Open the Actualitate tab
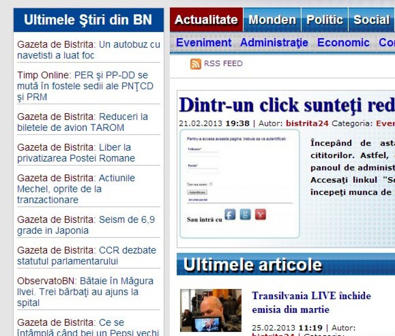 pyautogui.click(x=206, y=20)
